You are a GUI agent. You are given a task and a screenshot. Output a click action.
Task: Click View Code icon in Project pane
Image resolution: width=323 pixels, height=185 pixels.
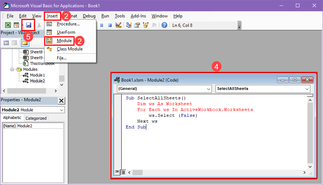click(6, 43)
